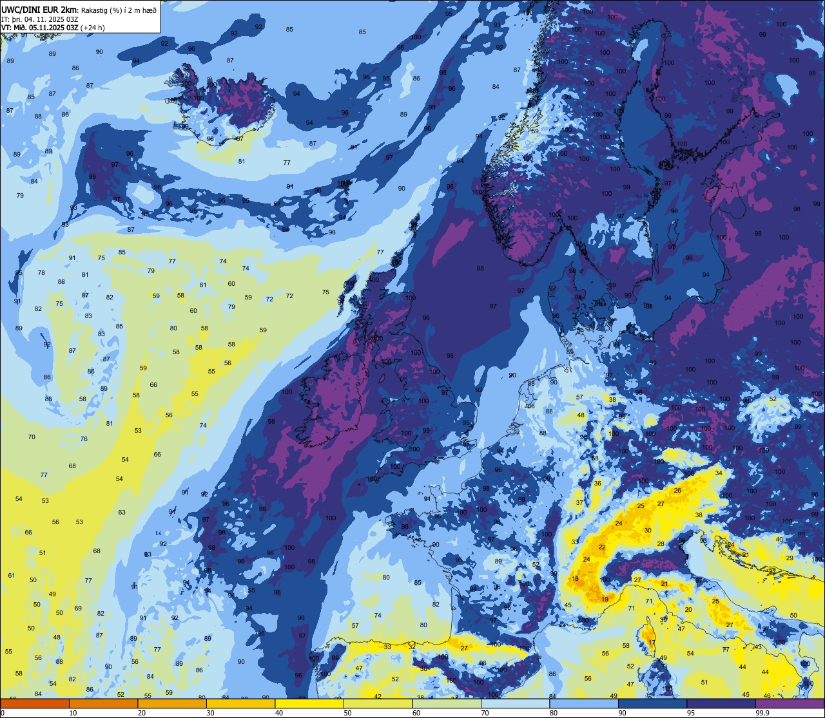Select the golden 30–40 legend swatch

pyautogui.click(x=240, y=703)
